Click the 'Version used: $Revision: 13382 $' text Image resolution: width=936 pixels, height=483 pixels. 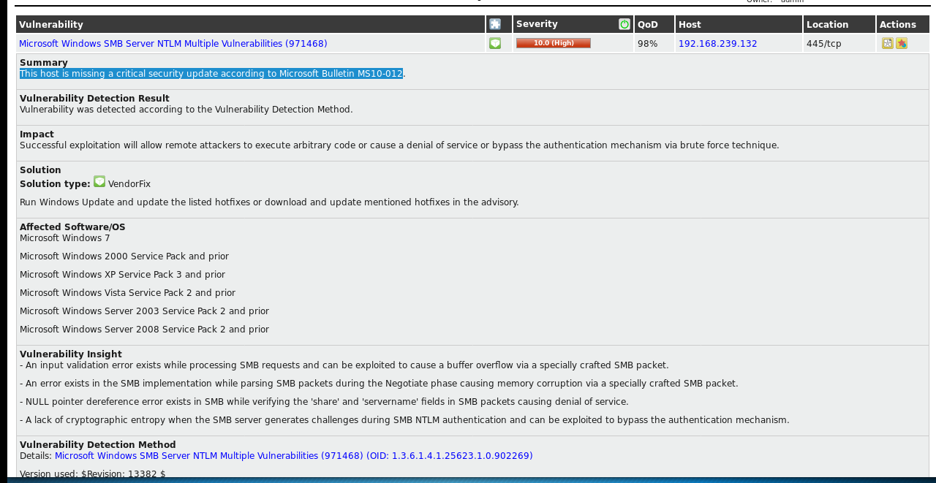click(93, 474)
